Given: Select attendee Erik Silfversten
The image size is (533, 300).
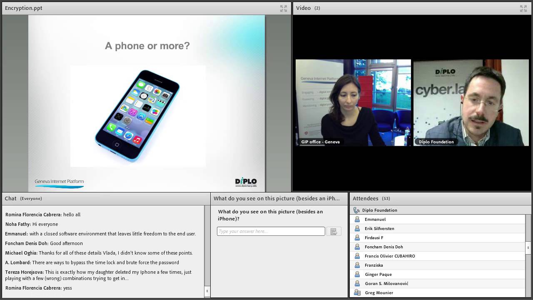Looking at the screenshot, I should pos(438,228).
